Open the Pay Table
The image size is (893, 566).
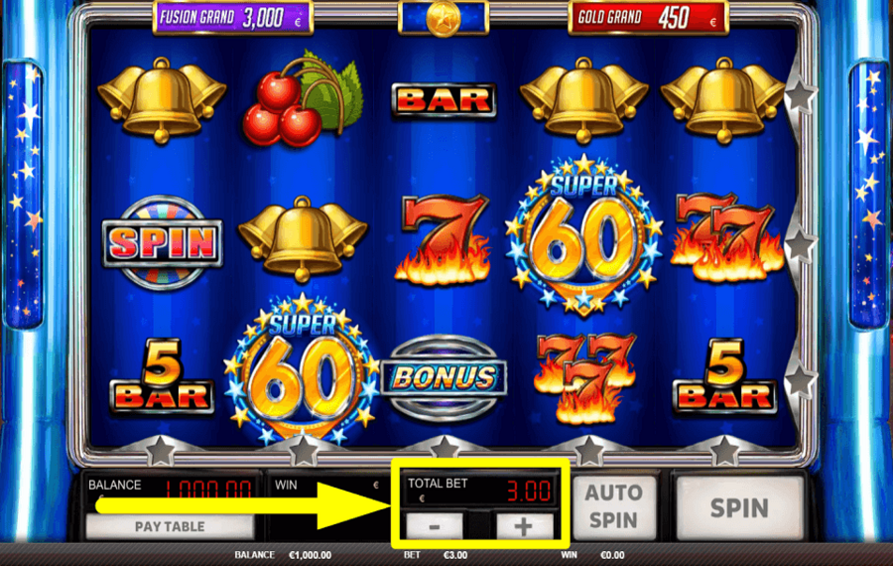click(x=170, y=526)
